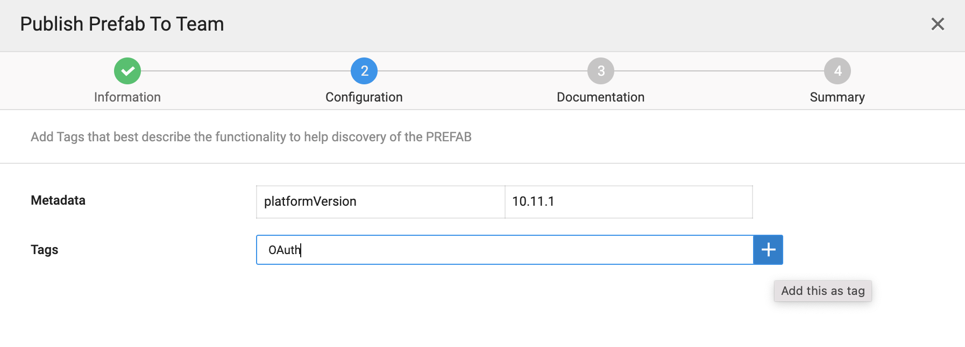Go to the Documentation step label
Image resolution: width=965 pixels, height=347 pixels.
(x=601, y=97)
